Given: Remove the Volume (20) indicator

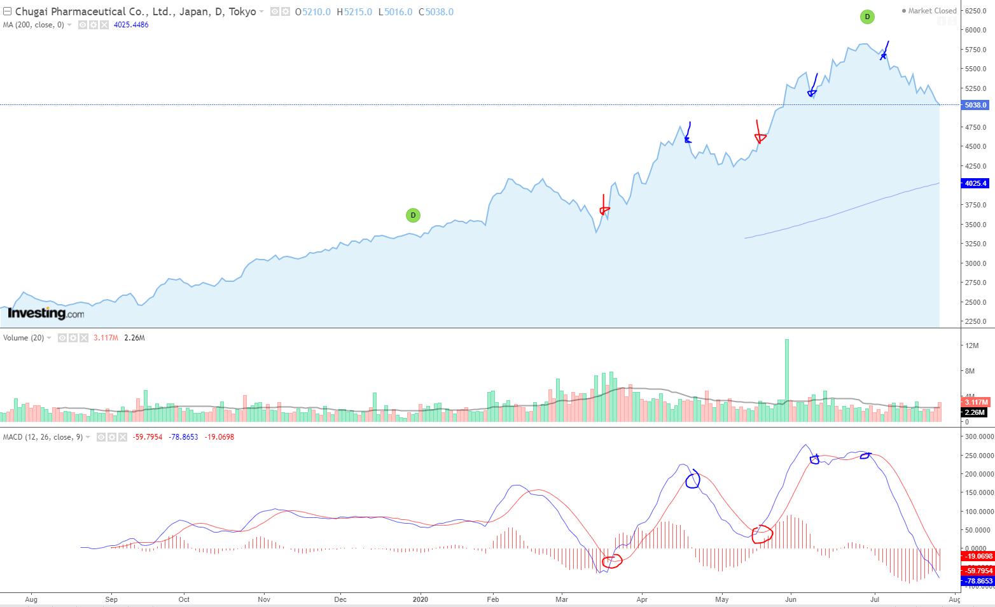Looking at the screenshot, I should tap(83, 338).
